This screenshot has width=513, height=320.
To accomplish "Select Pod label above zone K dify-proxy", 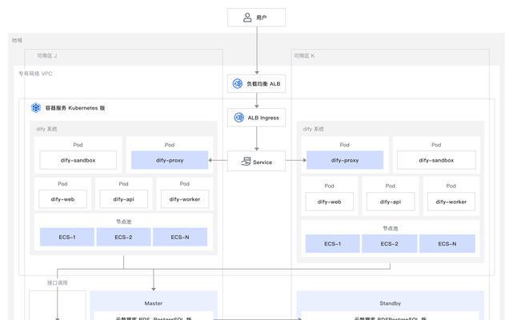I will pos(344,145).
